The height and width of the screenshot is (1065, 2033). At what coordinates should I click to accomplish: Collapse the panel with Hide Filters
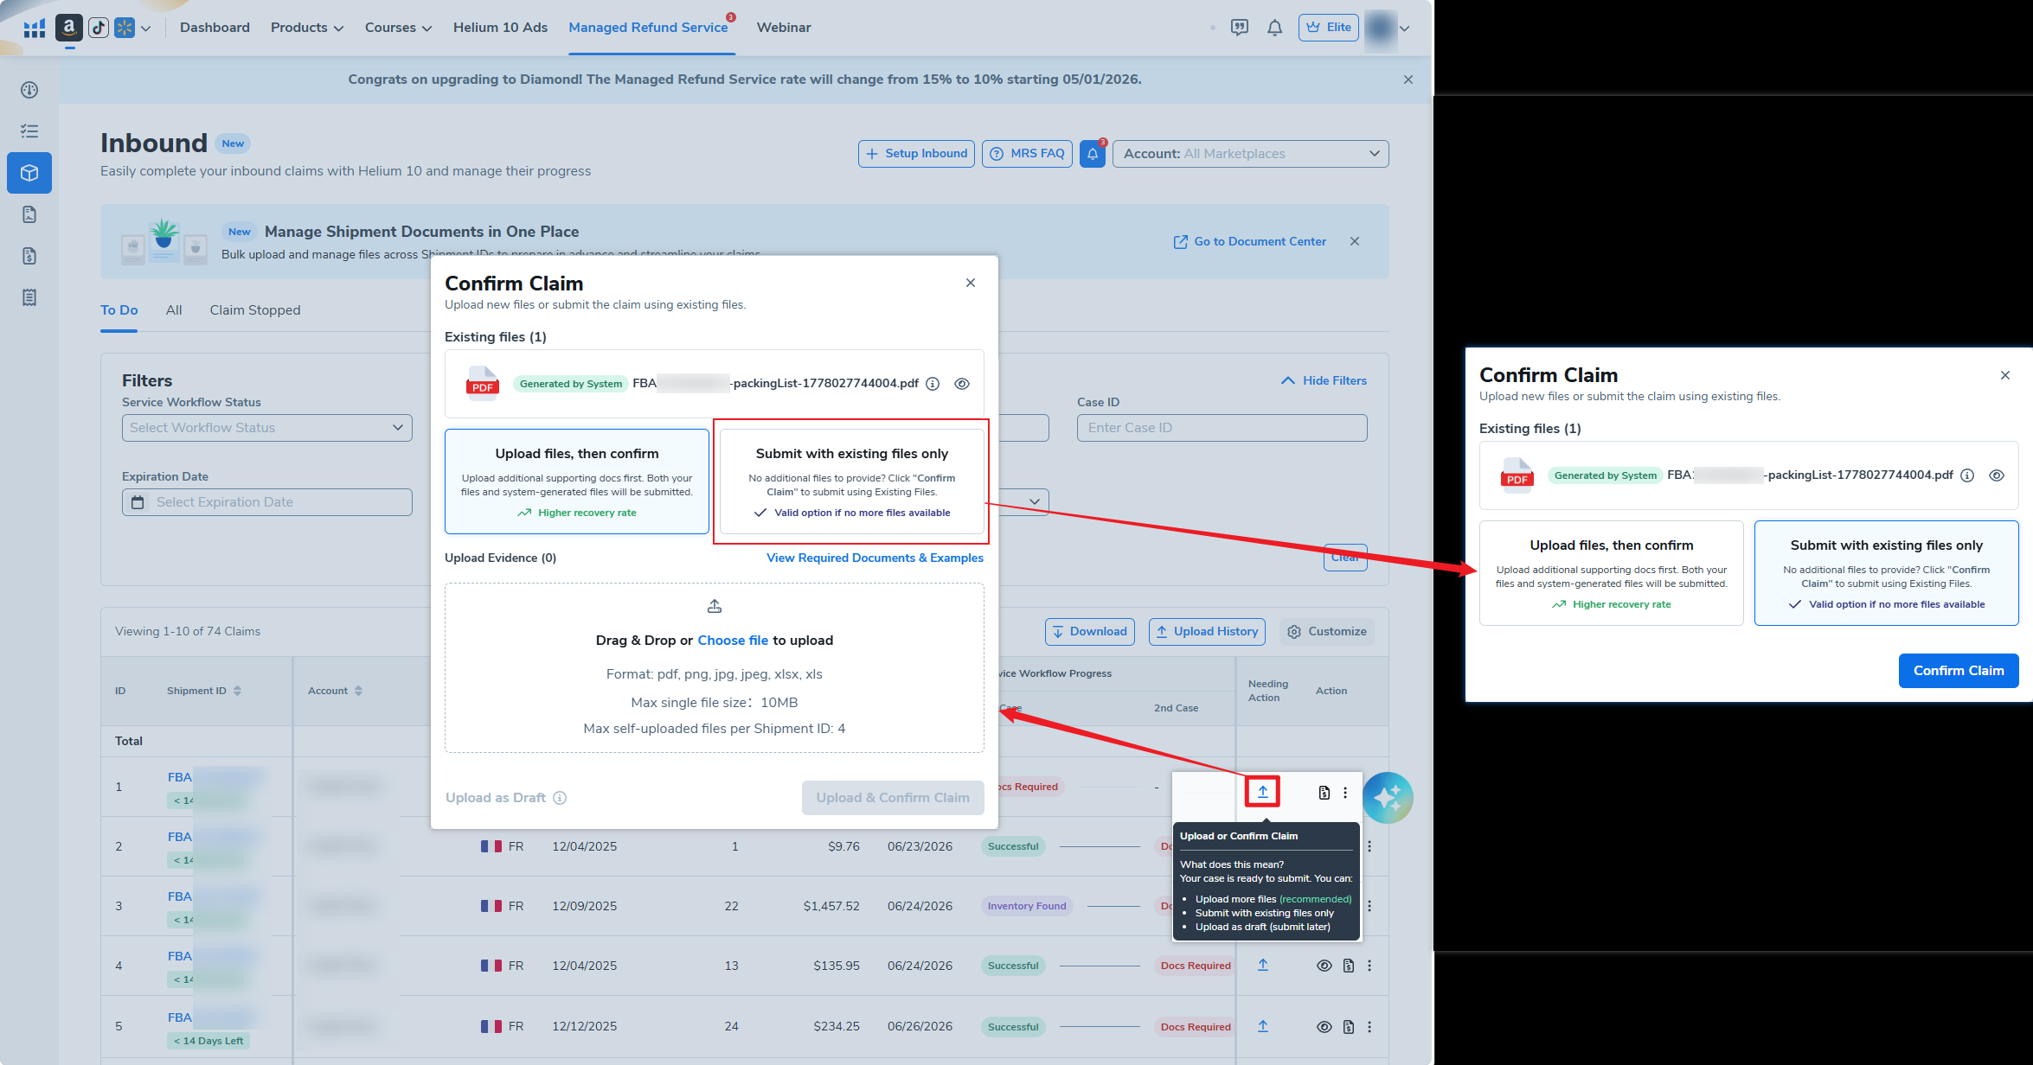(1324, 380)
